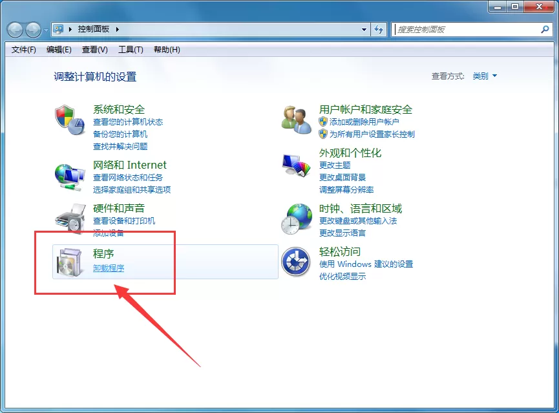Maximize the Control Panel window

pos(515,6)
